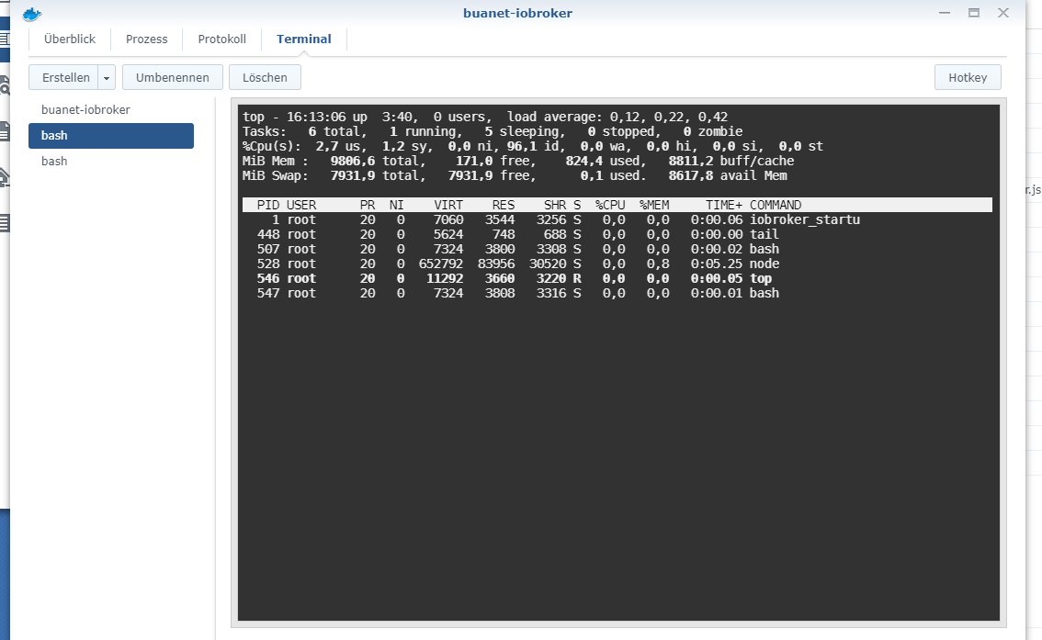Image resolution: width=1042 pixels, height=640 pixels.
Task: Click the PID column header
Action: [268, 205]
